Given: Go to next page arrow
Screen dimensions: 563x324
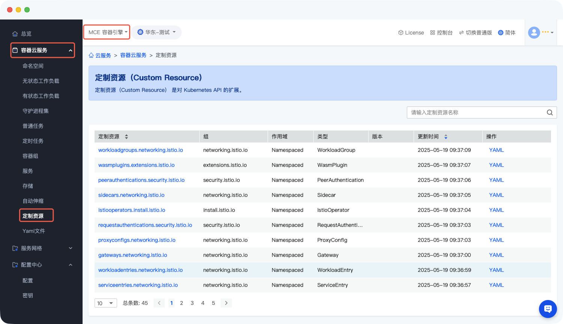Looking at the screenshot, I should point(226,303).
